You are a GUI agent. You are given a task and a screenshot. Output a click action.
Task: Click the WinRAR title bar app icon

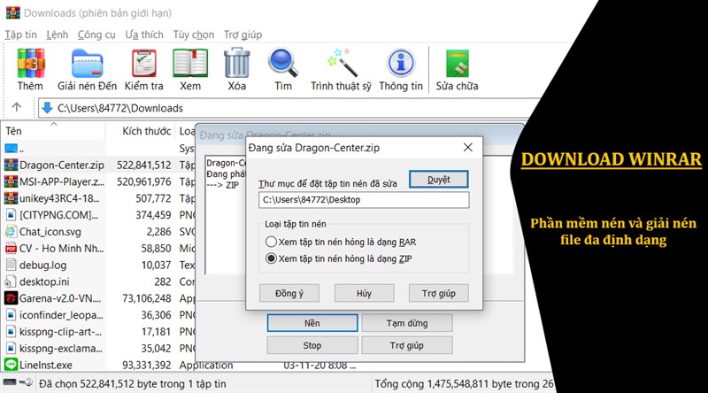pos(13,12)
